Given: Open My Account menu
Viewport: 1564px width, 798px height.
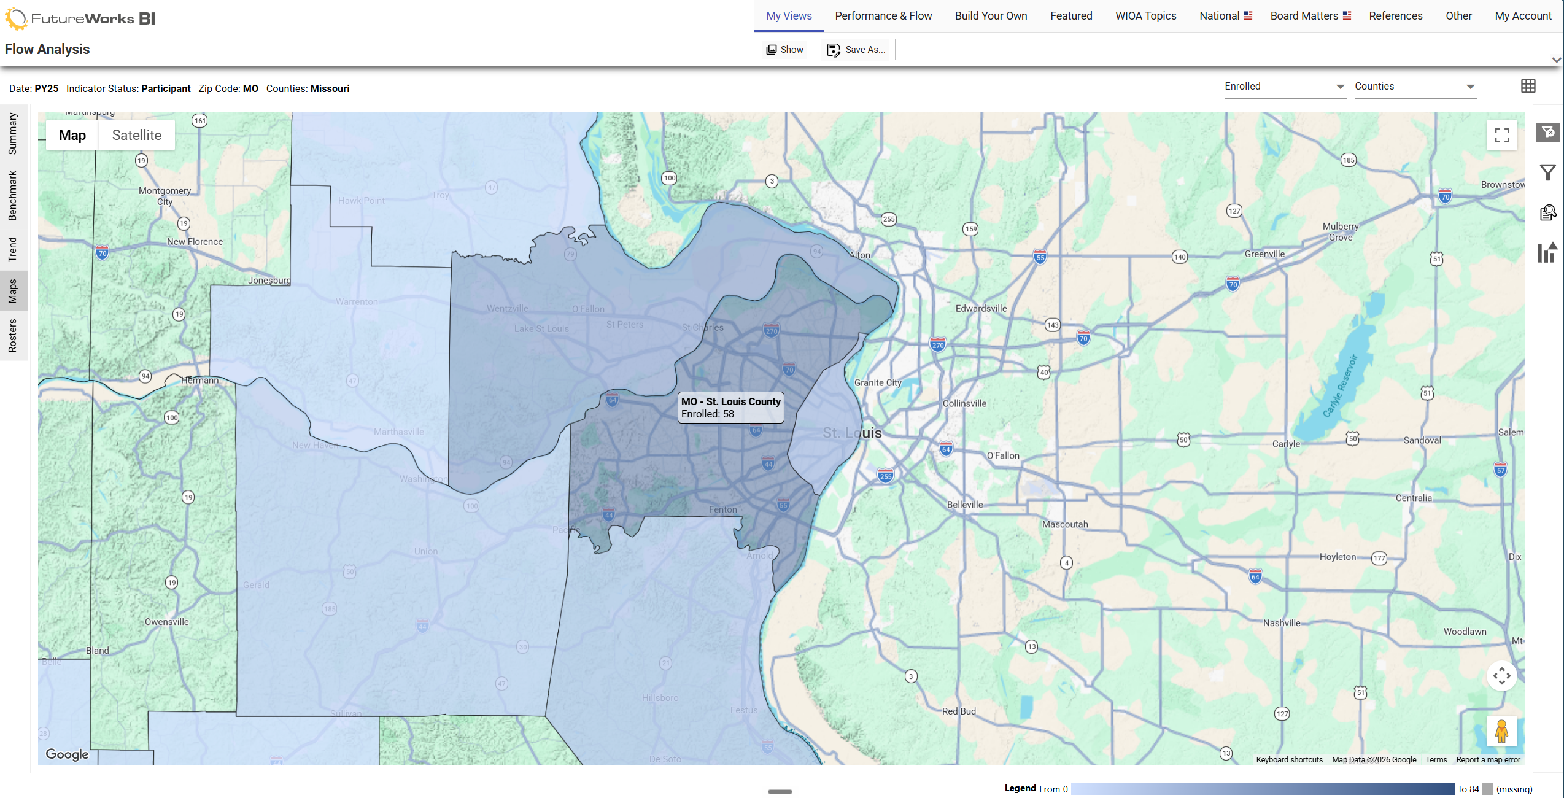Looking at the screenshot, I should pos(1523,16).
